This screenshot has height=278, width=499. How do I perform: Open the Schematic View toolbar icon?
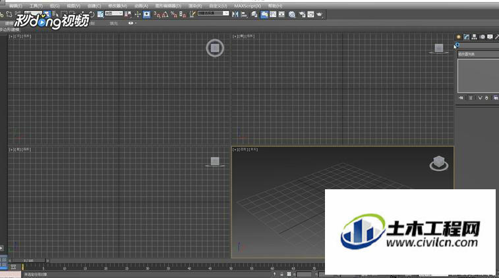pos(281,14)
